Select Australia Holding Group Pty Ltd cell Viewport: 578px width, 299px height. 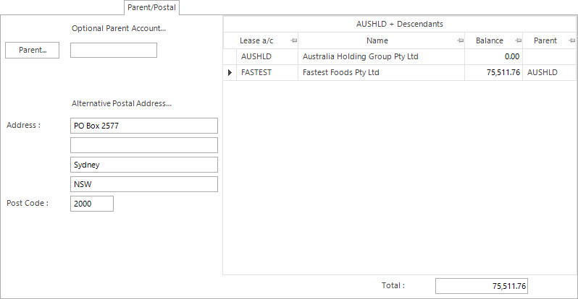point(381,56)
